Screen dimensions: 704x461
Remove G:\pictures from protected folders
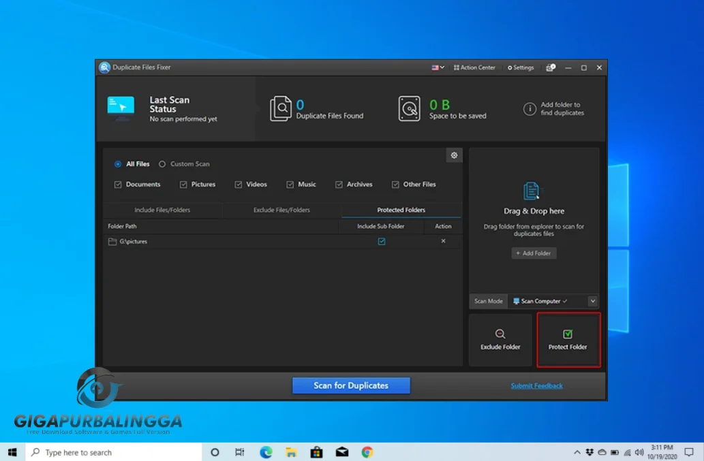coord(443,241)
